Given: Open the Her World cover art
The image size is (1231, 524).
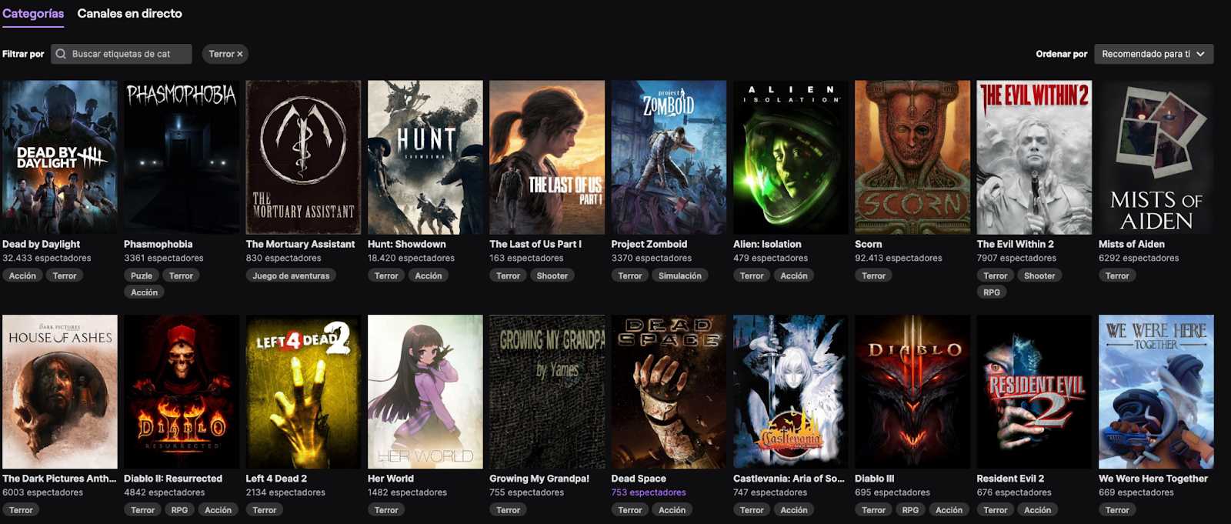Looking at the screenshot, I should pyautogui.click(x=425, y=392).
